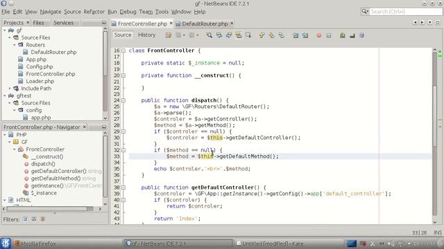The height and width of the screenshot is (249, 444).
Task: Click the Uncomment icon in toolbar
Action: tap(352, 35)
